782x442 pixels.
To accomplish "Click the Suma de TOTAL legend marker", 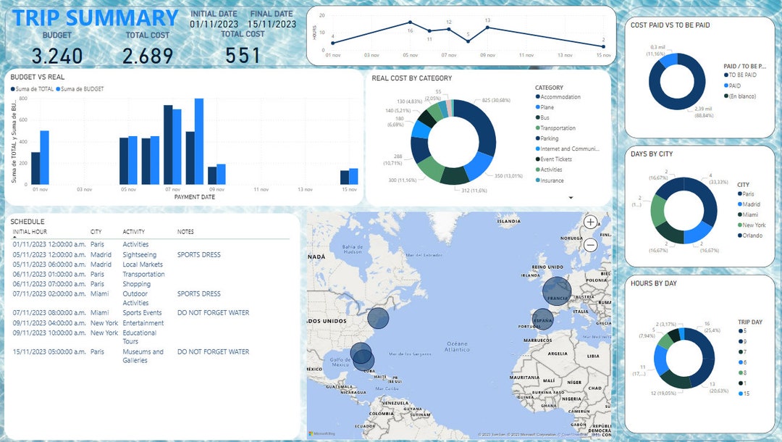I will (12, 88).
